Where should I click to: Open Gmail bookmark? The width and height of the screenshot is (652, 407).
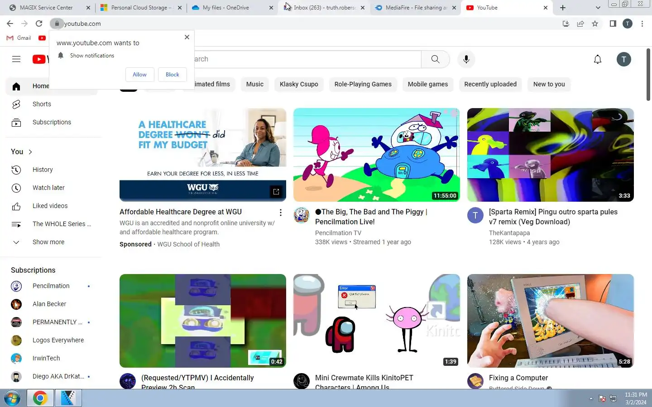coord(19,38)
